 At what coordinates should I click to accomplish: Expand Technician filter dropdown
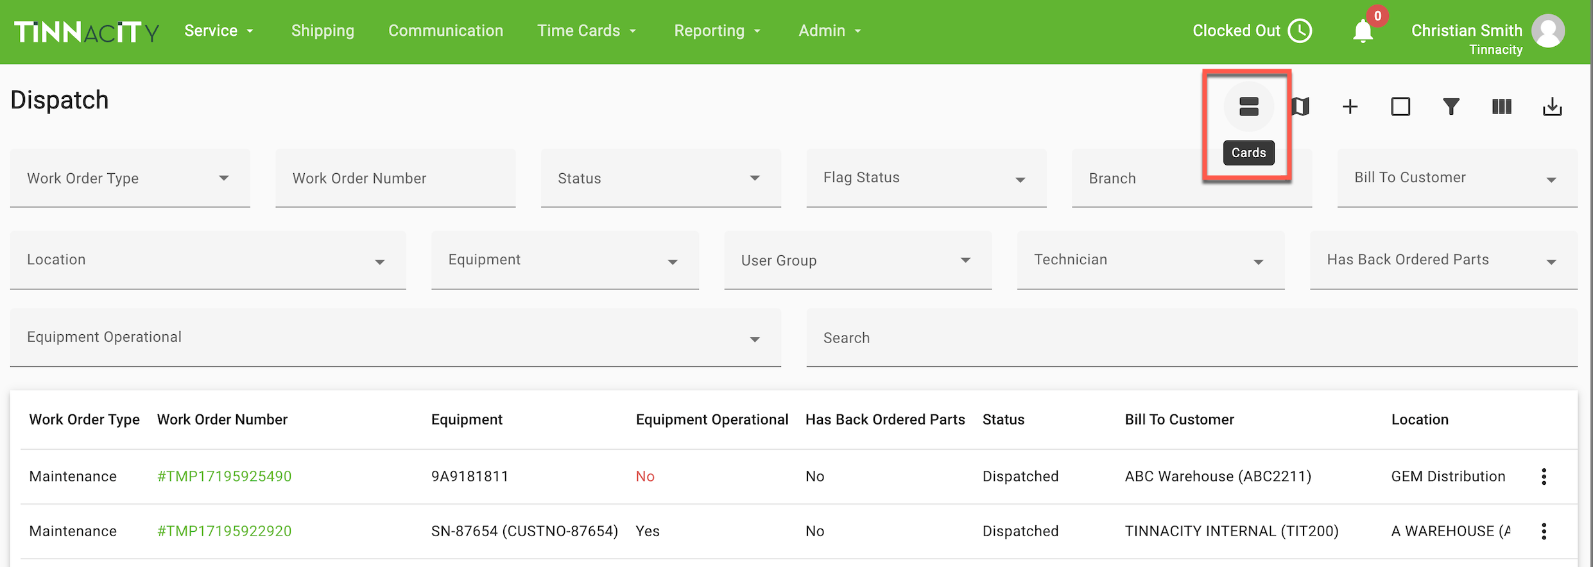(1151, 260)
